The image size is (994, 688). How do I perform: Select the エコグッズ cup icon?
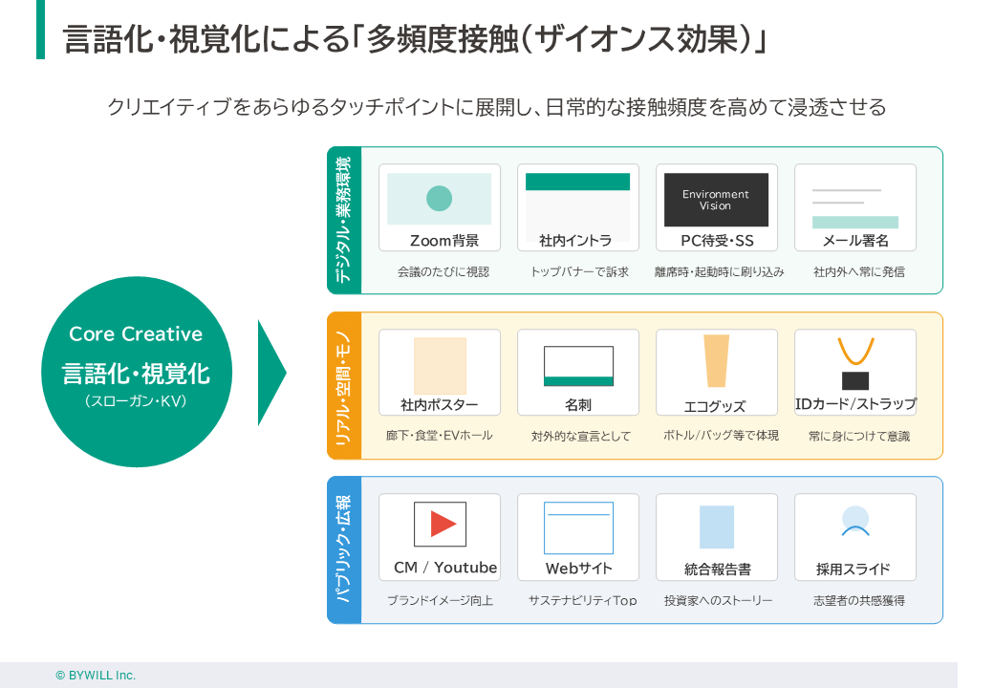[x=716, y=361]
